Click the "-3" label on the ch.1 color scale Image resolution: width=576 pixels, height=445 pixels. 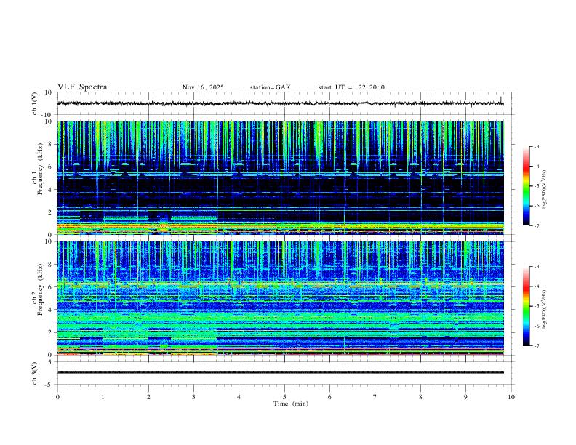[x=536, y=146]
